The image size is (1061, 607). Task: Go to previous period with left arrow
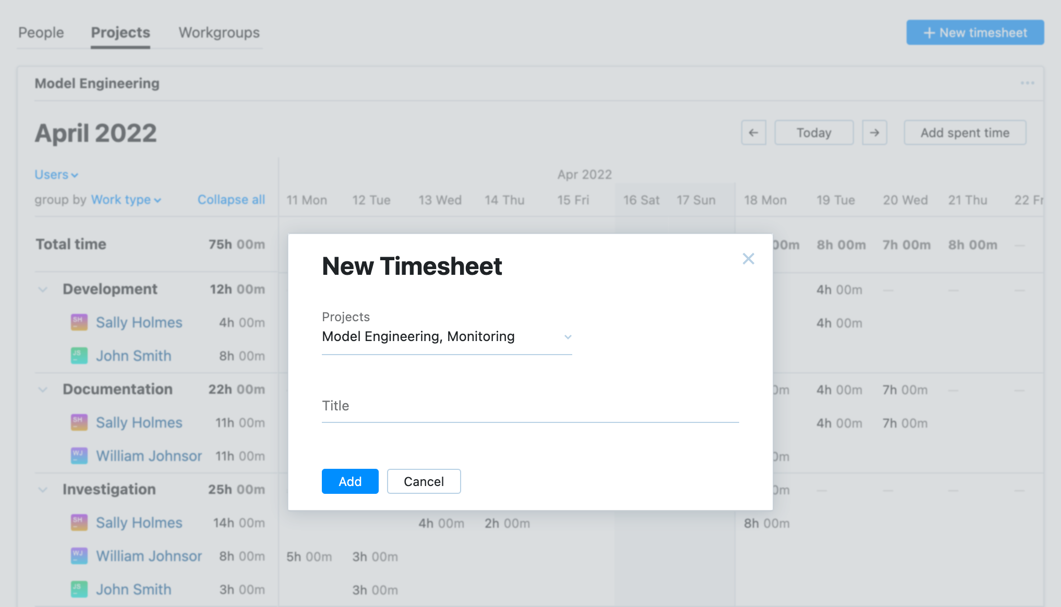(754, 132)
